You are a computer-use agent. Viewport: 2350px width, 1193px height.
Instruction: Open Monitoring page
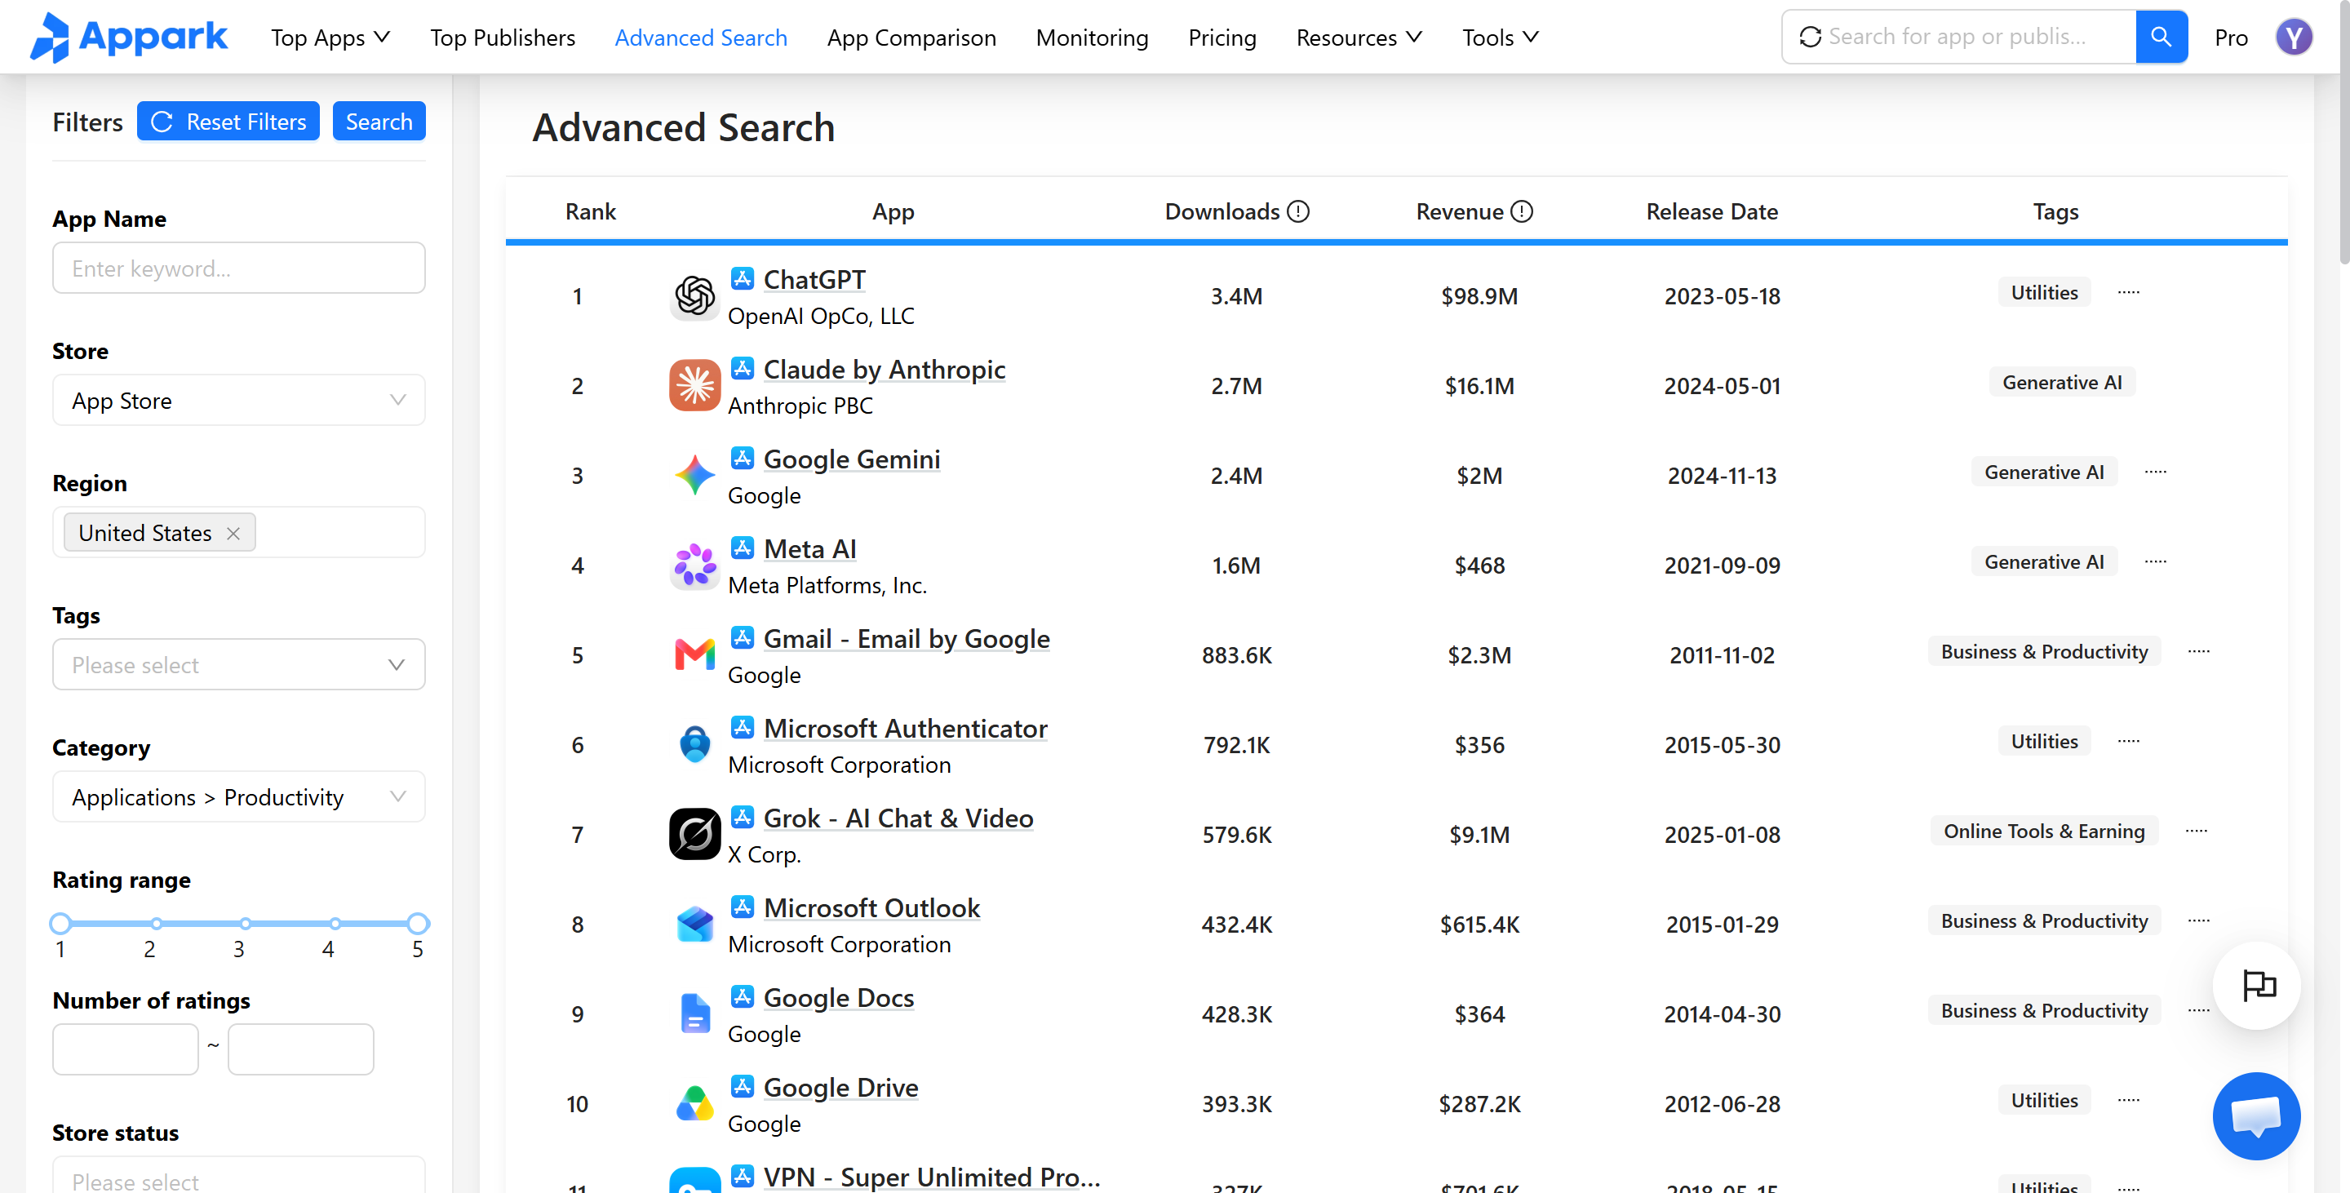pyautogui.click(x=1092, y=38)
